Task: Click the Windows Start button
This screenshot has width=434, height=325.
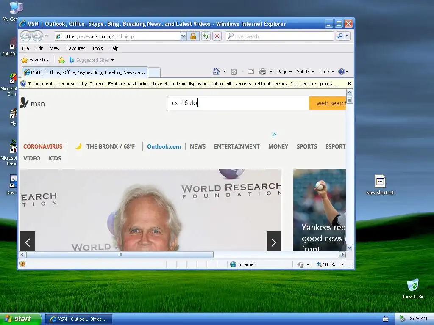Action: click(x=20, y=319)
